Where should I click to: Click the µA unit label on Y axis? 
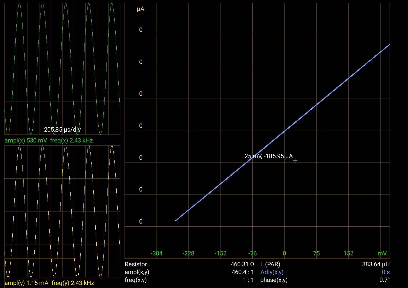click(x=140, y=9)
